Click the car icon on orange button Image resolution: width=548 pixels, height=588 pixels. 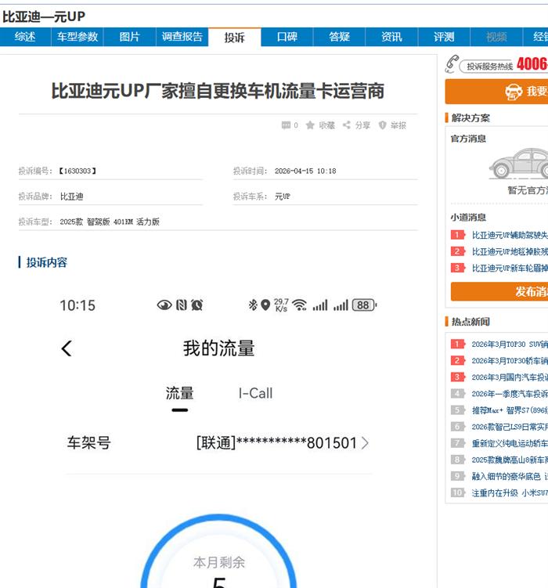(514, 92)
